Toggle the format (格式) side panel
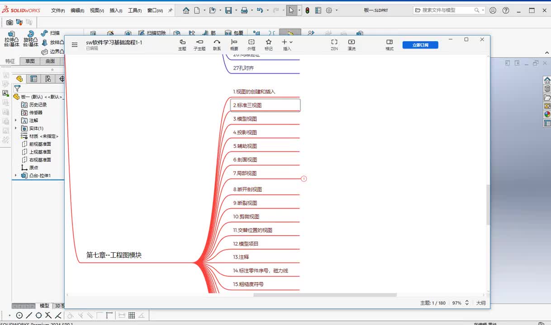Viewport: 551px width, 325px height. point(389,45)
